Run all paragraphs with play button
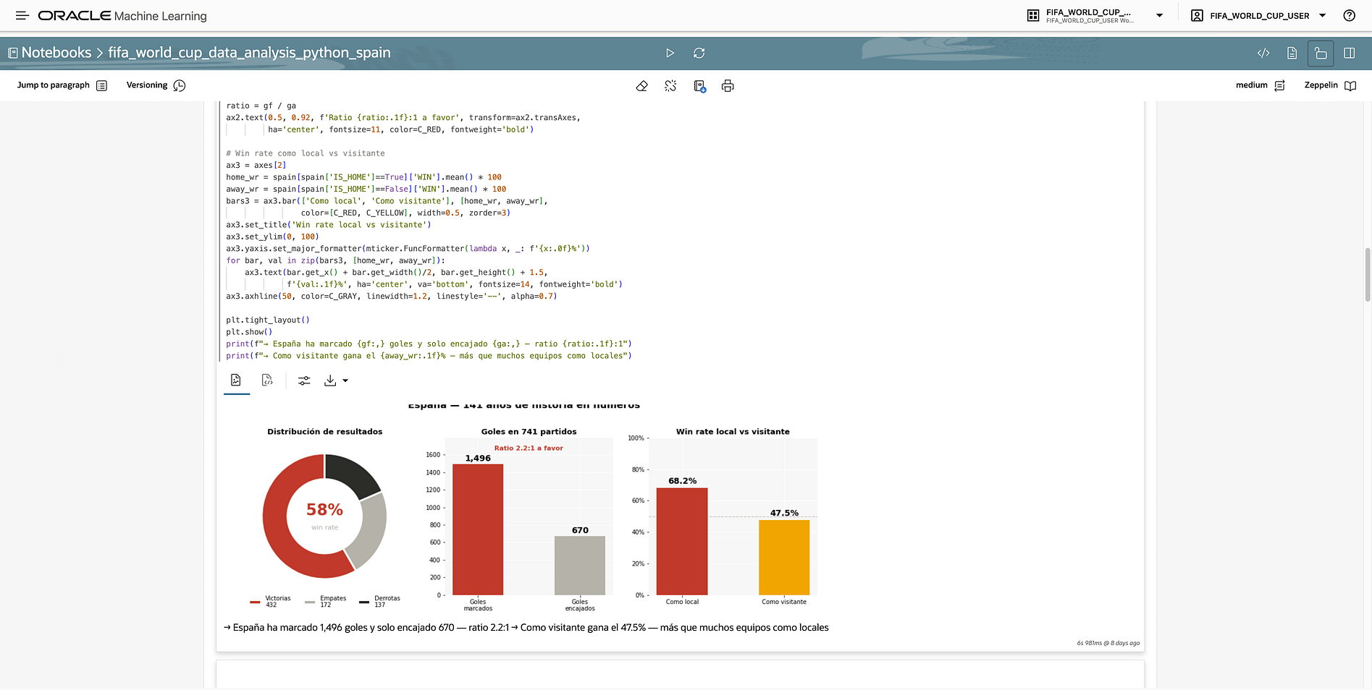The height and width of the screenshot is (690, 1372). pyautogui.click(x=670, y=53)
